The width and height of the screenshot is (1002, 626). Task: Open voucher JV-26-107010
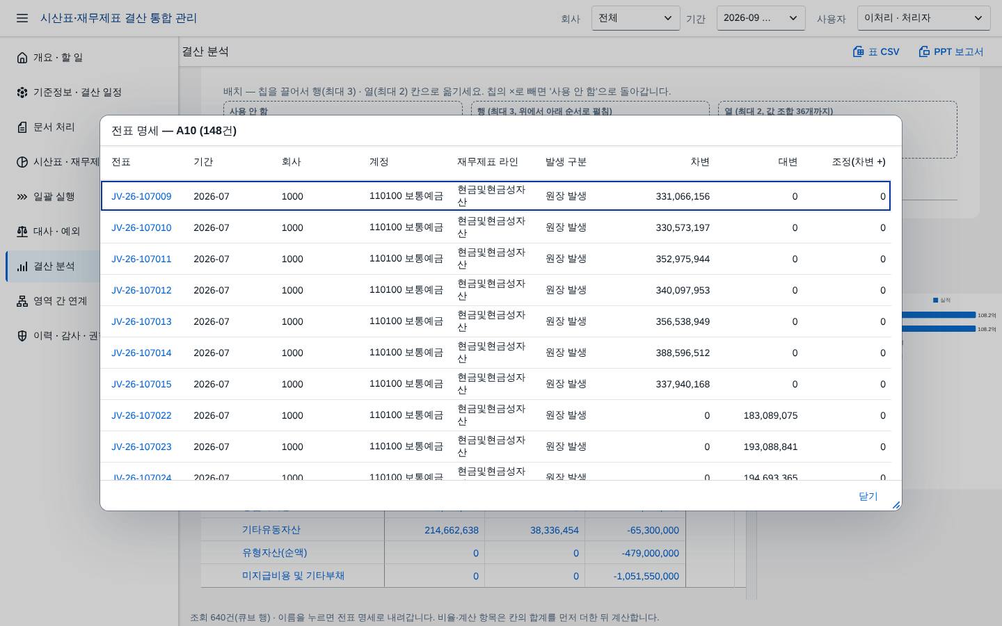(141, 227)
